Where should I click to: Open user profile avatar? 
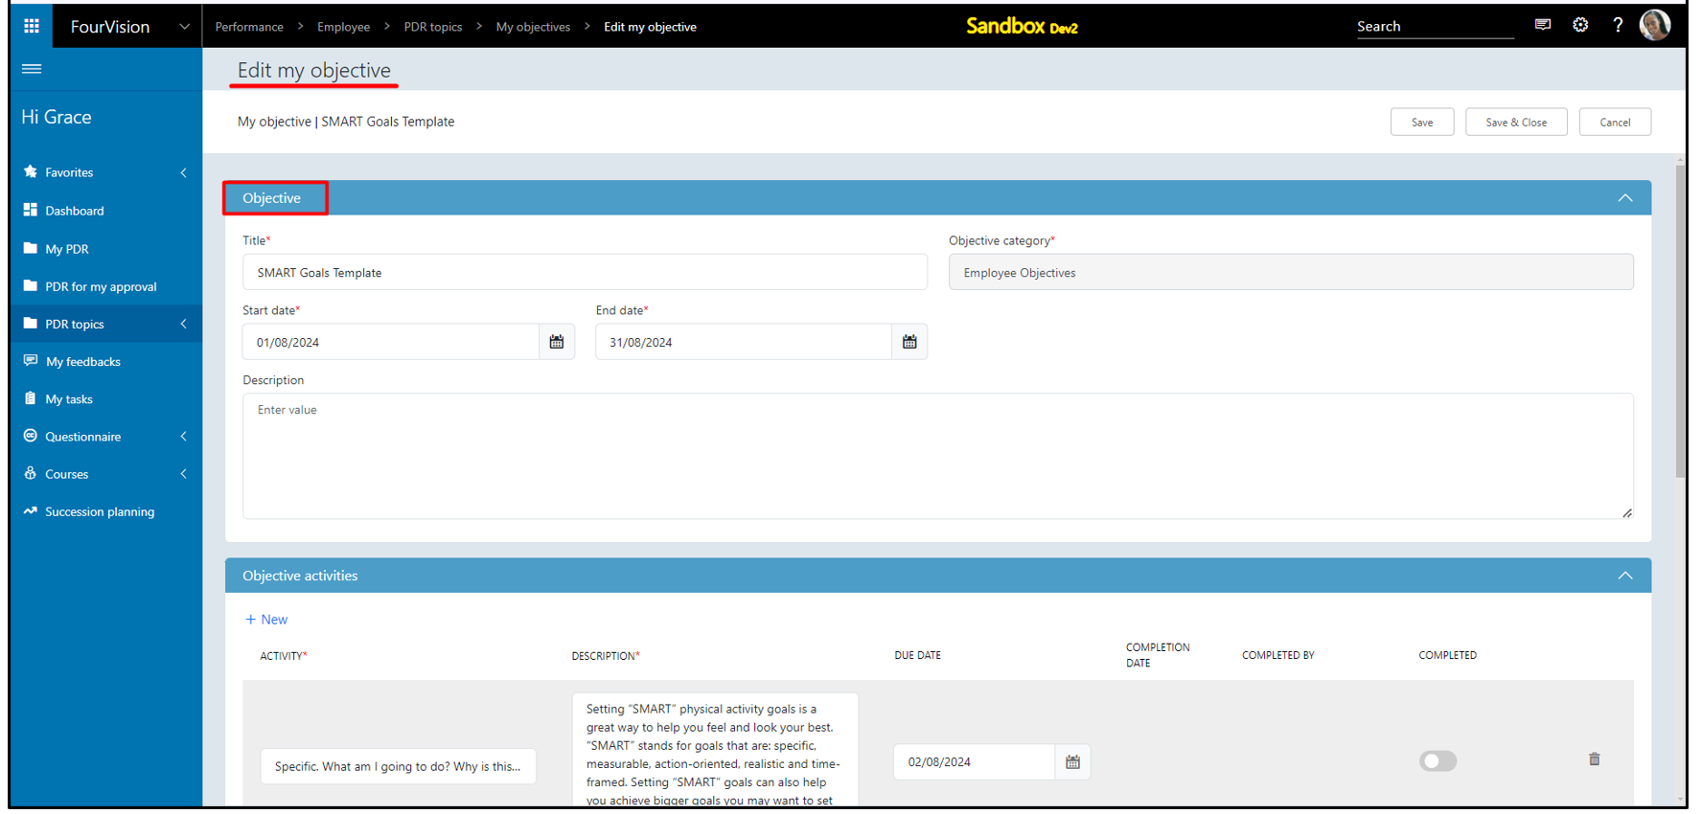click(1655, 25)
